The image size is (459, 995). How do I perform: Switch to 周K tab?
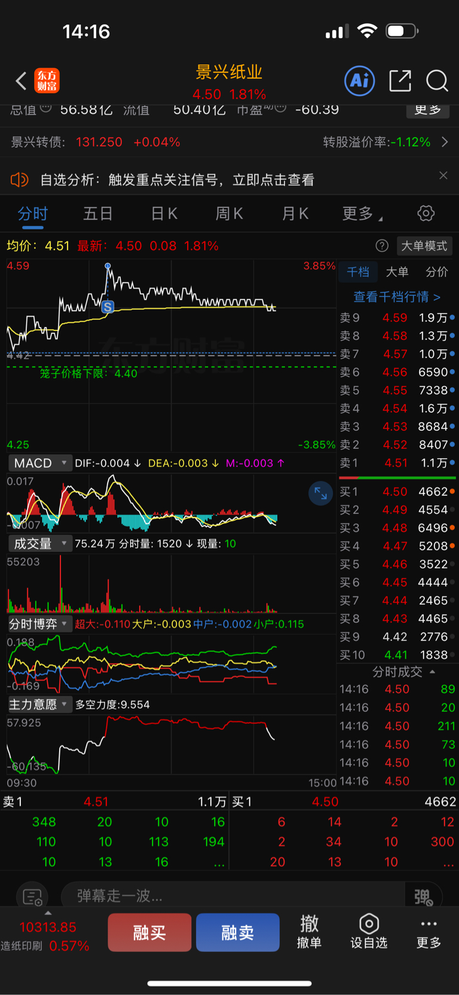229,213
